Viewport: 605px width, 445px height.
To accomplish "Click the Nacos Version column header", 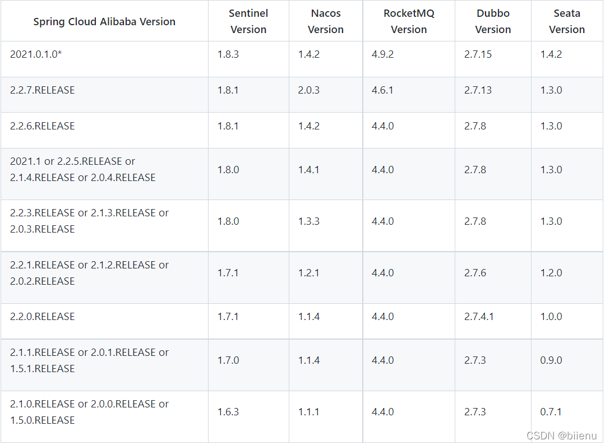I will coord(326,21).
